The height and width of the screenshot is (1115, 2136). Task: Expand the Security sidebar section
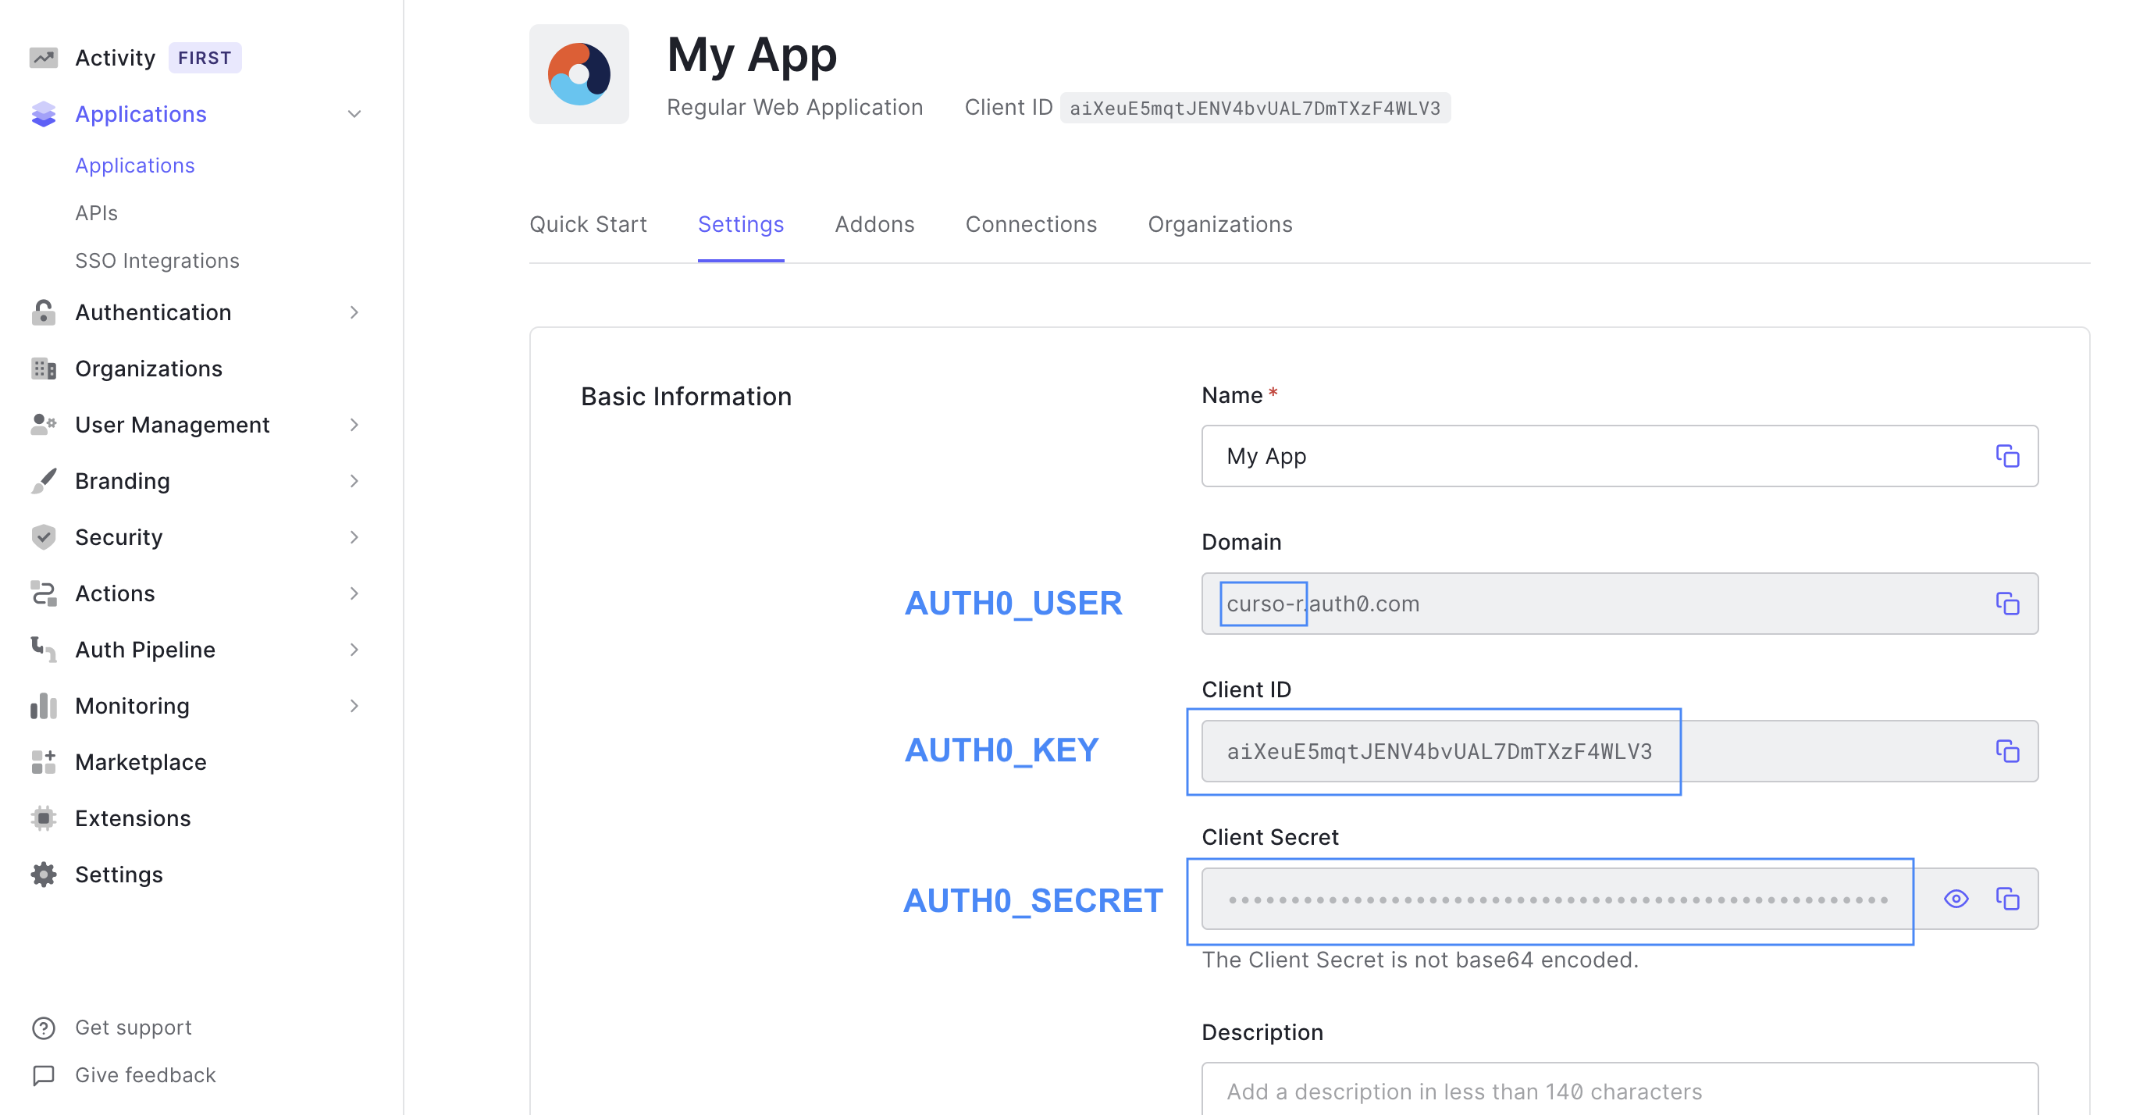(x=354, y=536)
